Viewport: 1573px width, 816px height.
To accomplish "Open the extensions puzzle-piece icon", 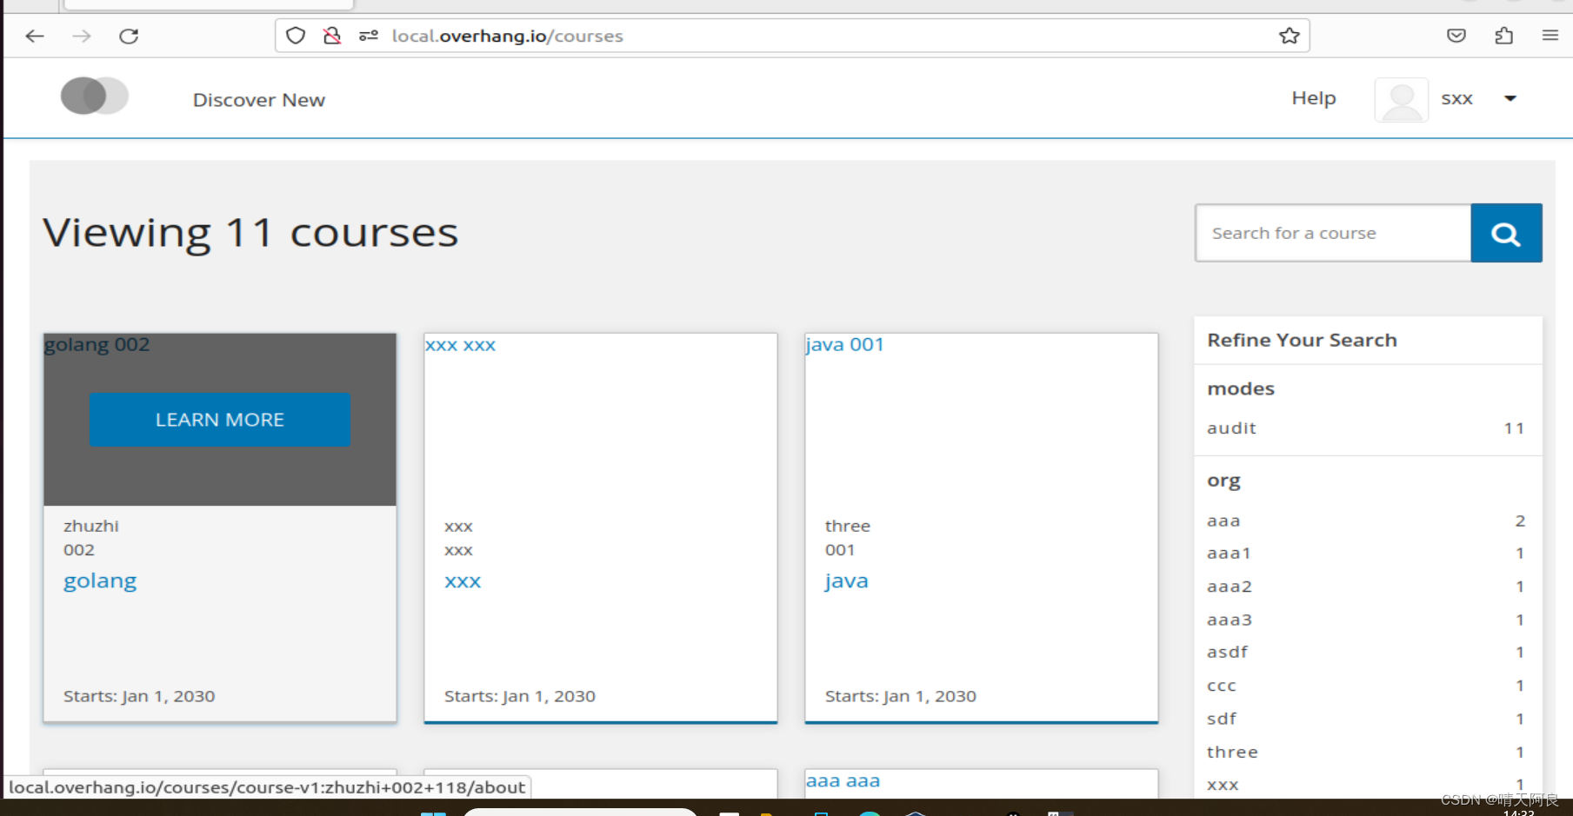I will click(x=1503, y=36).
